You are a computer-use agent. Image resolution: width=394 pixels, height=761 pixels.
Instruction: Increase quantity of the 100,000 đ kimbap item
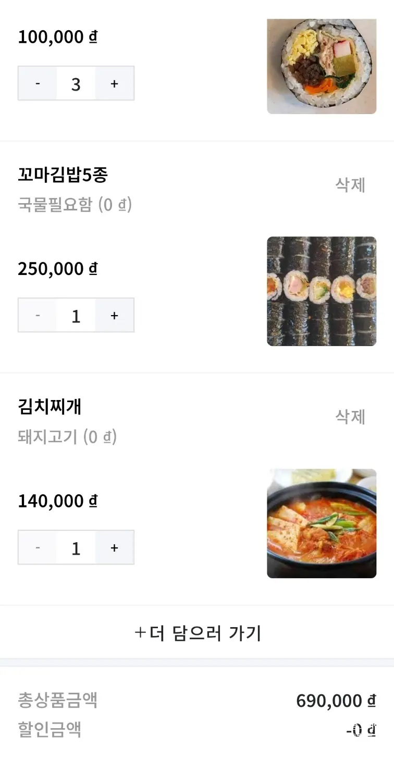(x=115, y=83)
